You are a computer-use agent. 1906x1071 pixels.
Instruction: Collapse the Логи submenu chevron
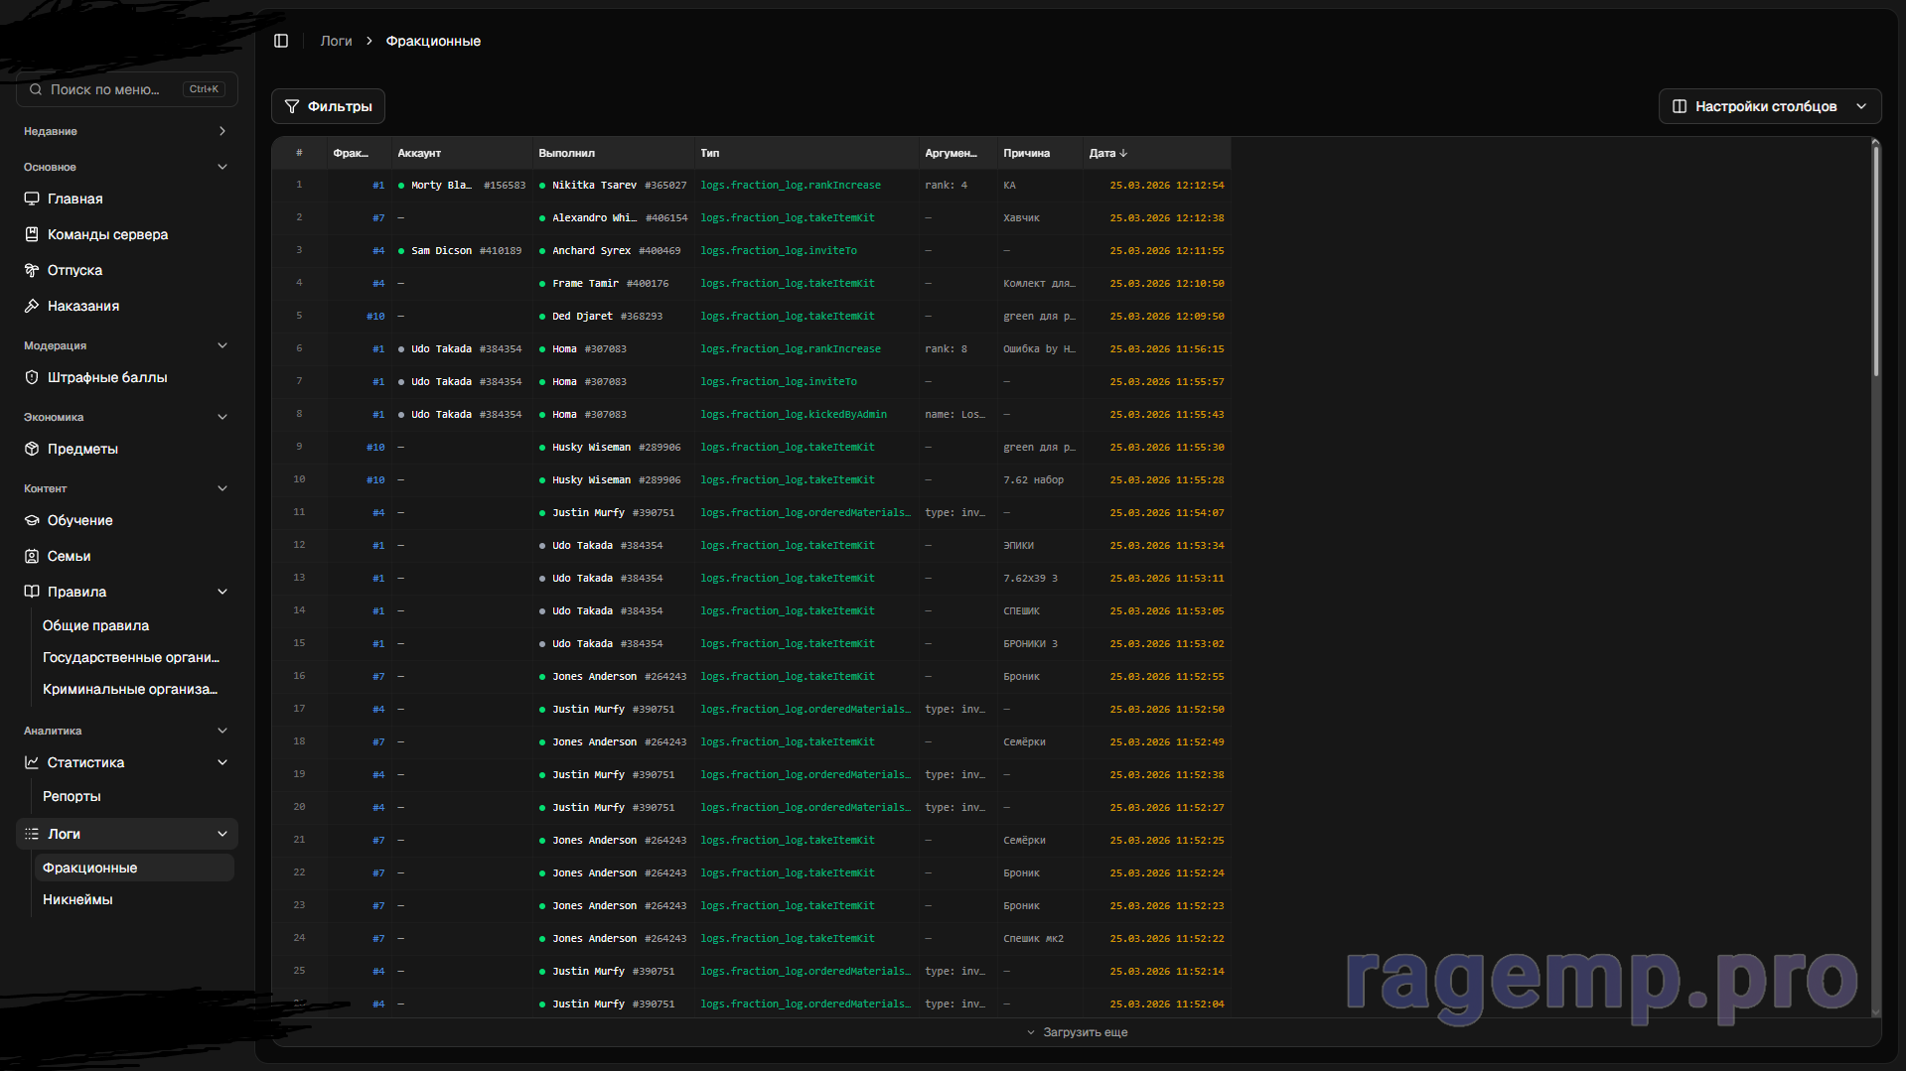[x=221, y=834]
